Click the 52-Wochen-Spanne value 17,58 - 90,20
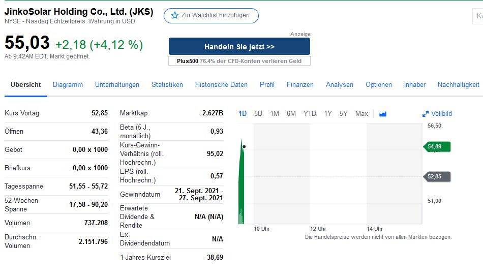Viewport: 483px width, 278px height. coord(88,205)
